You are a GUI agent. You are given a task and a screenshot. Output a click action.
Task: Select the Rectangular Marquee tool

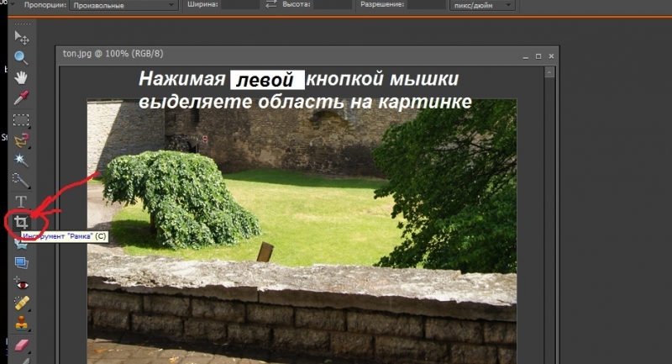point(22,120)
